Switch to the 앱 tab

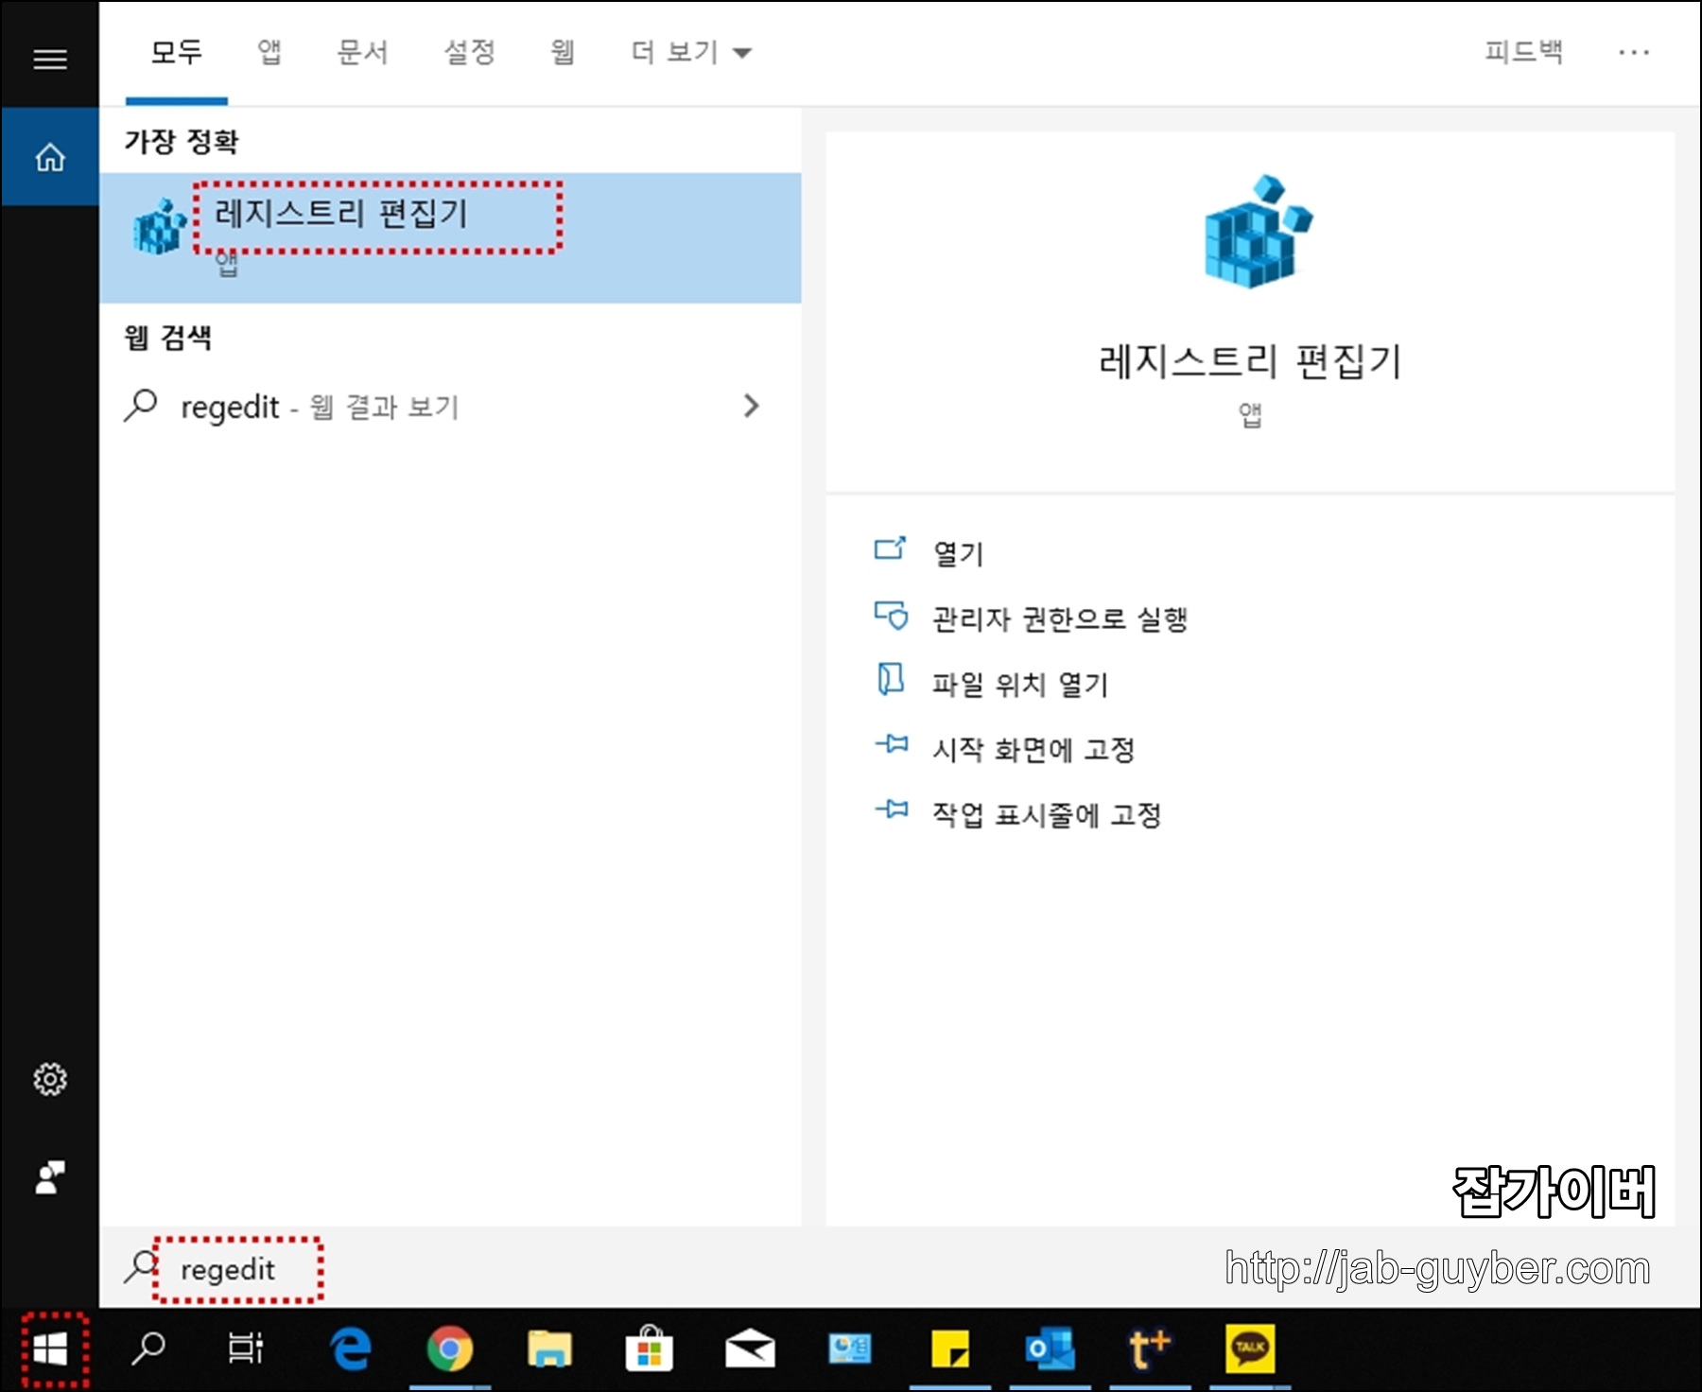point(268,53)
